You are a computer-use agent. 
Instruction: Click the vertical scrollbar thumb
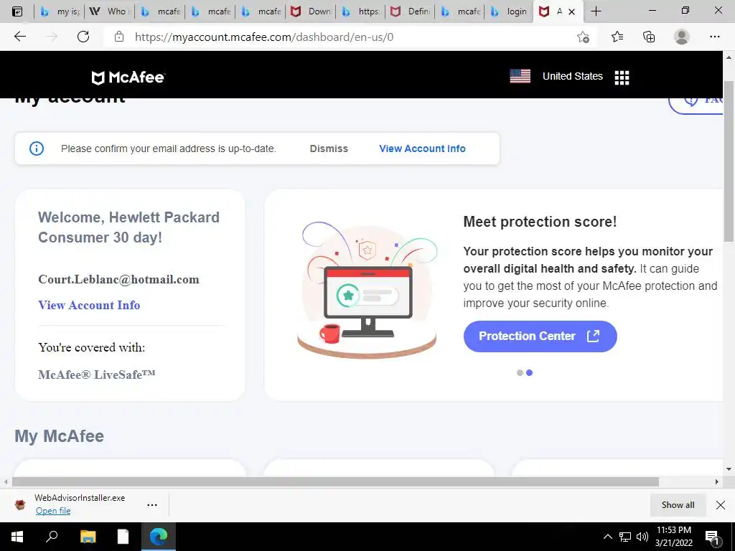click(x=729, y=161)
